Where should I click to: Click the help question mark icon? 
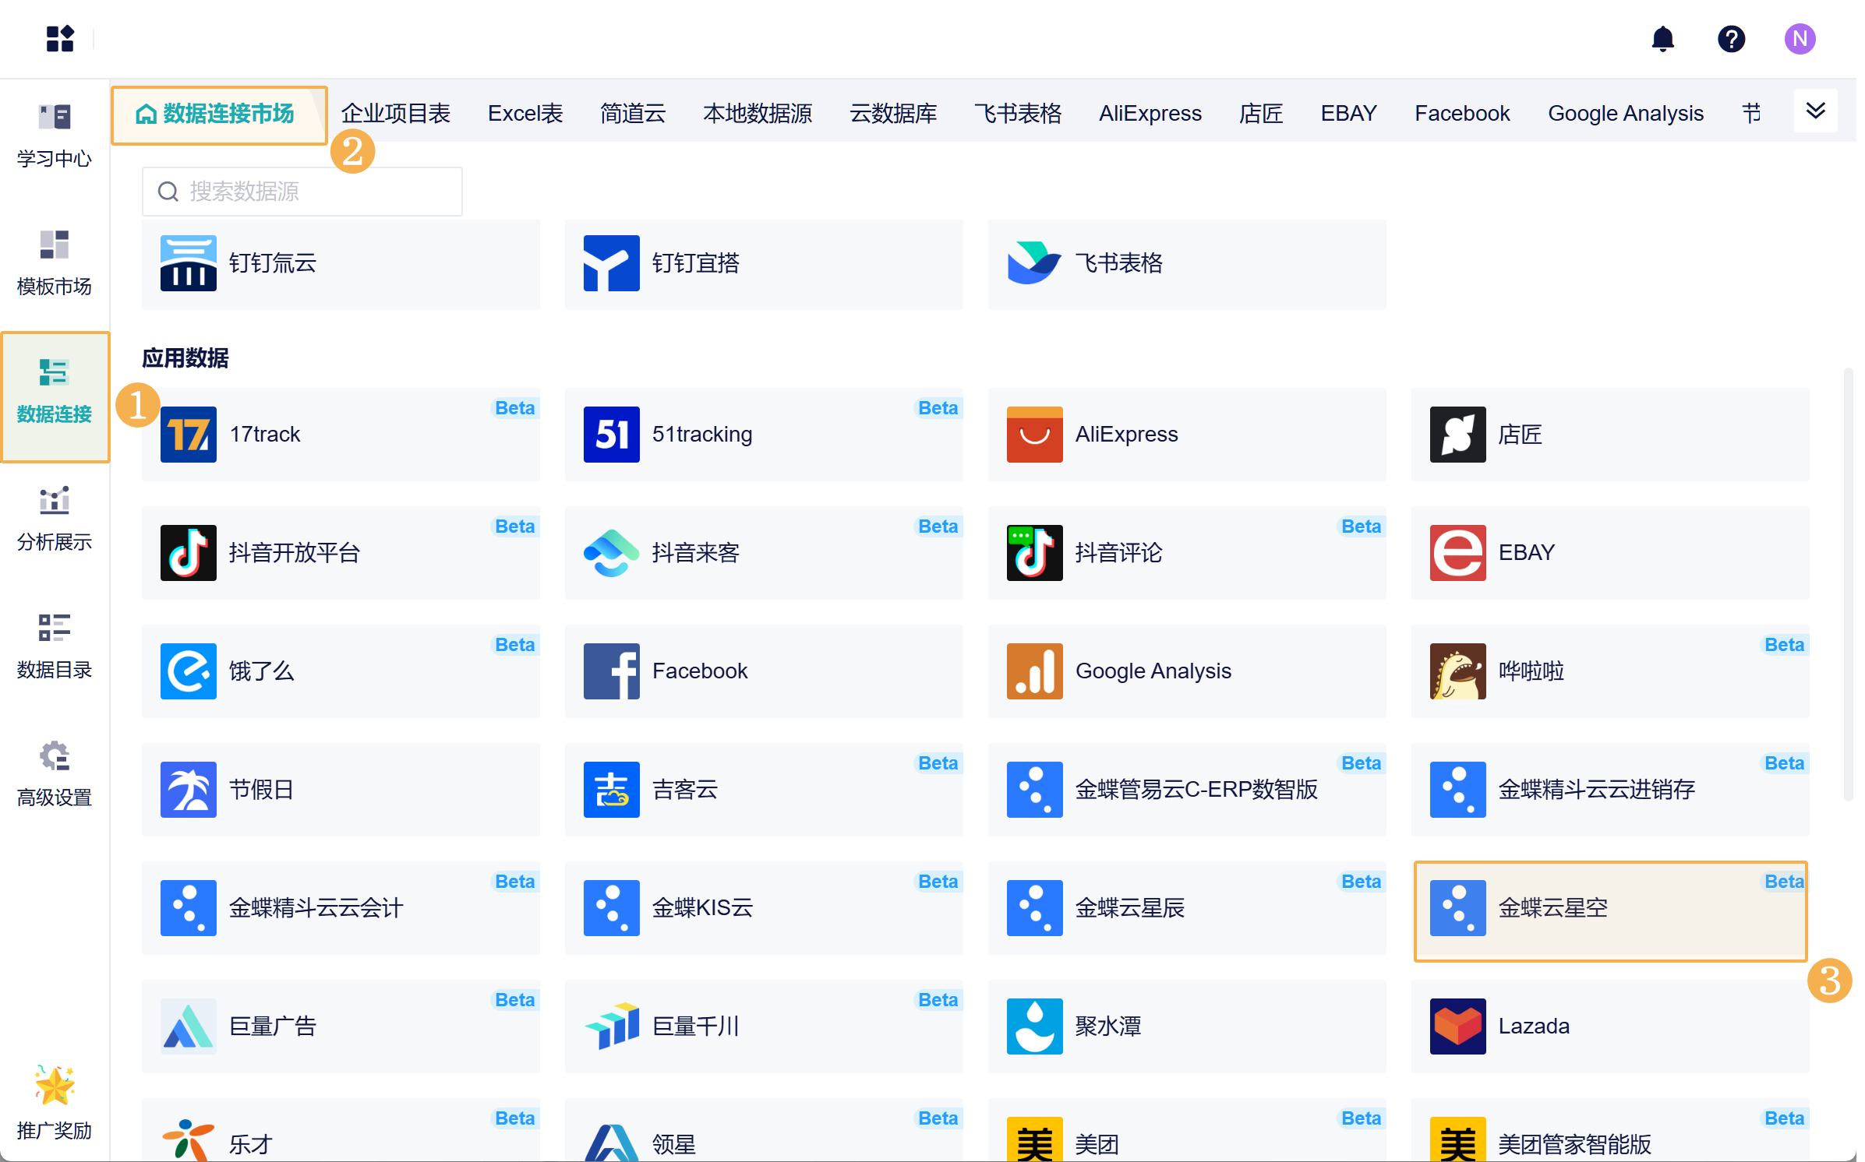[x=1731, y=39]
